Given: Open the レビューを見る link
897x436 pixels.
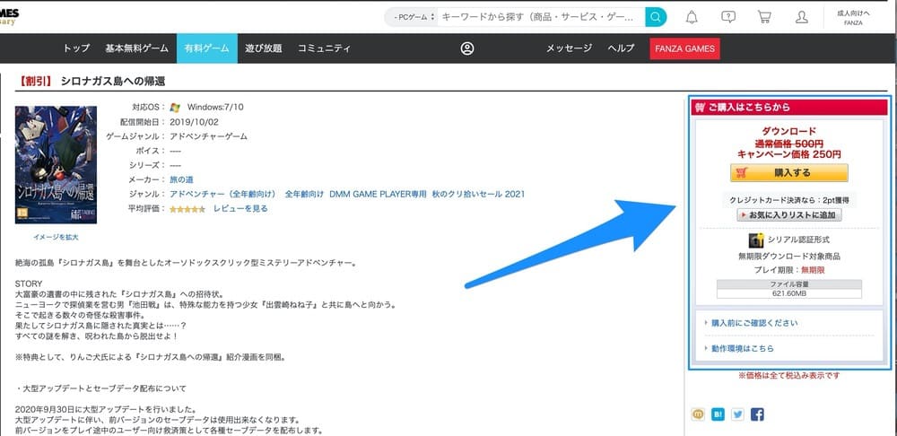Looking at the screenshot, I should (x=240, y=208).
